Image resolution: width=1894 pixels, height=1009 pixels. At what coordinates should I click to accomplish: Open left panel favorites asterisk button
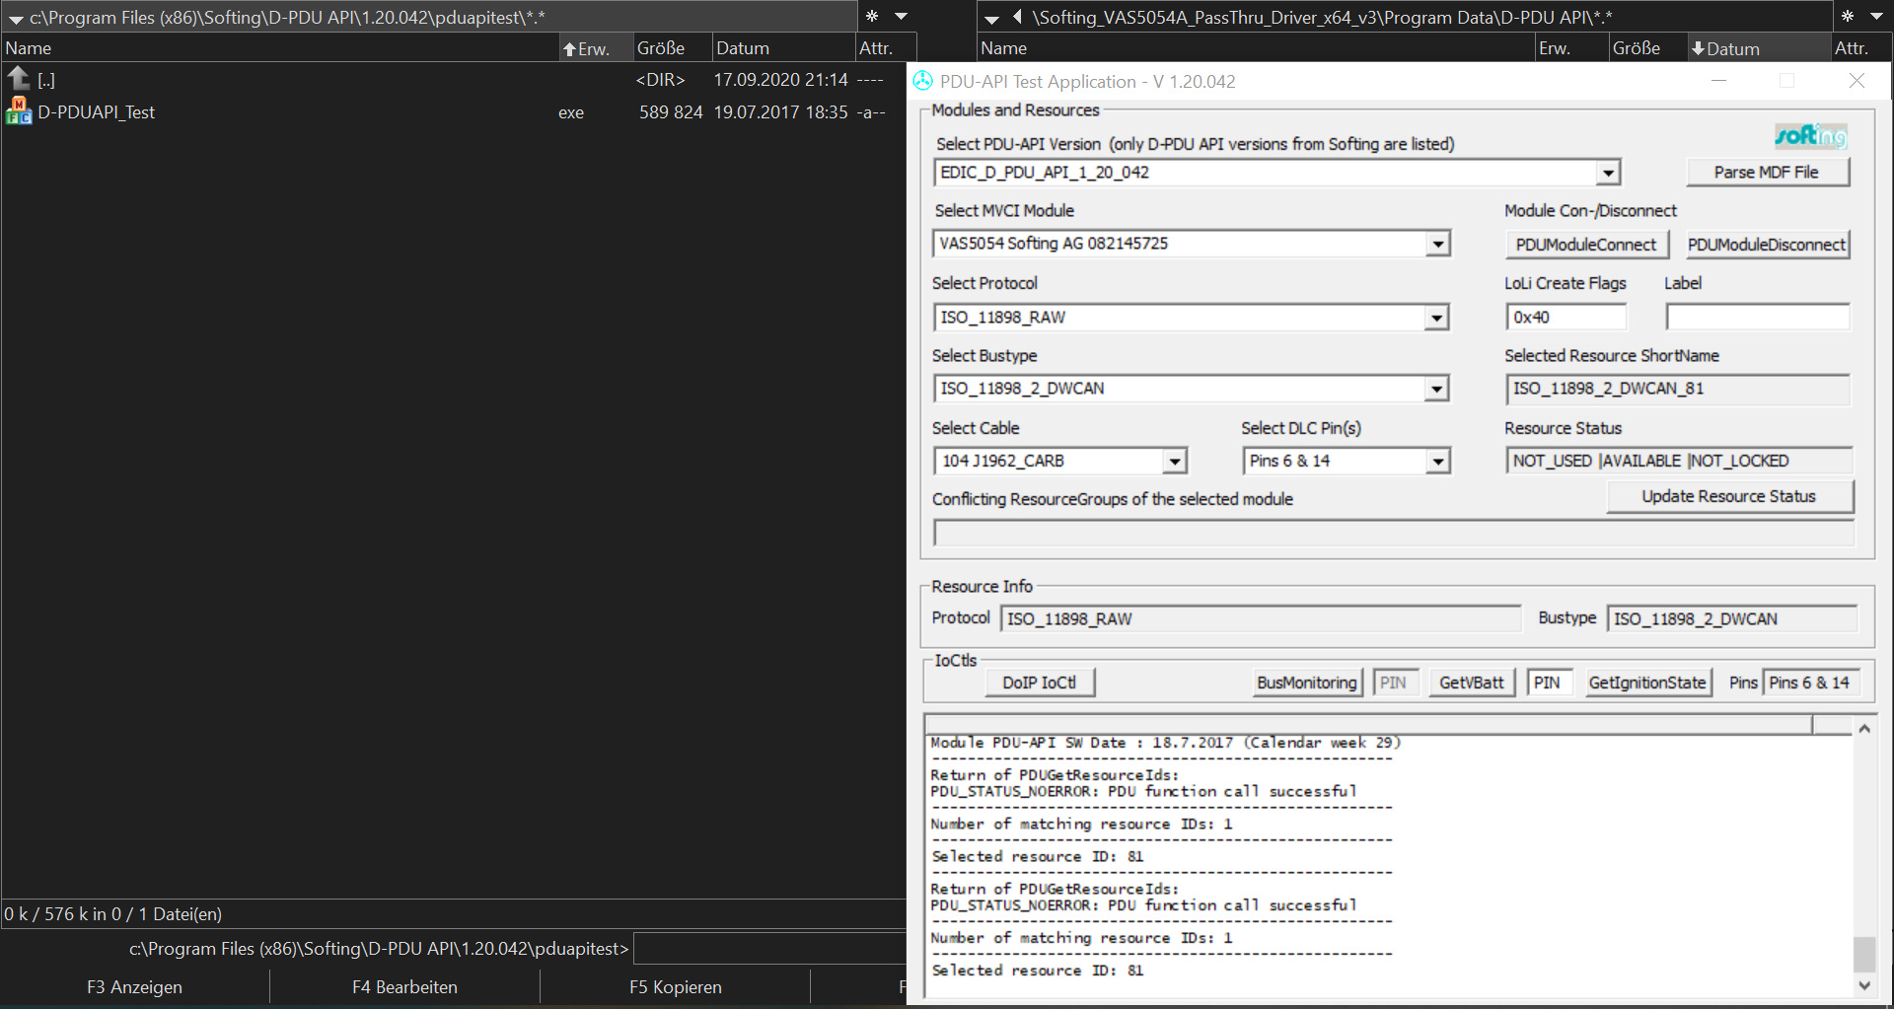tap(872, 16)
